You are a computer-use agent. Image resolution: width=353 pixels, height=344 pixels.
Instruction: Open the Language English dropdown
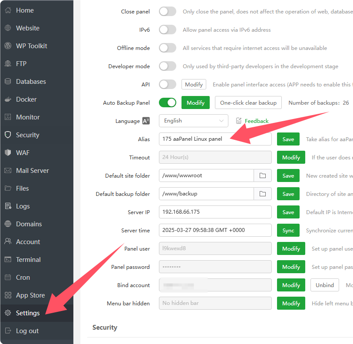point(194,121)
